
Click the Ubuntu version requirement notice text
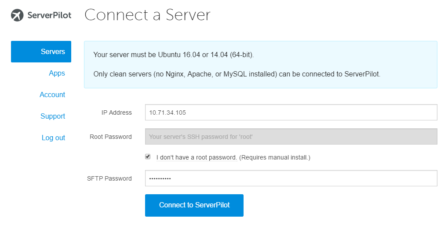pos(173,54)
